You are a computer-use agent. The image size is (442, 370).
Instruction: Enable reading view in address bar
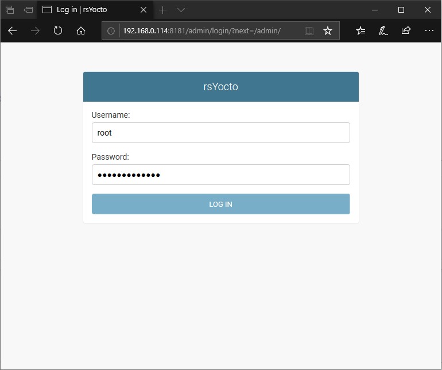click(x=309, y=31)
